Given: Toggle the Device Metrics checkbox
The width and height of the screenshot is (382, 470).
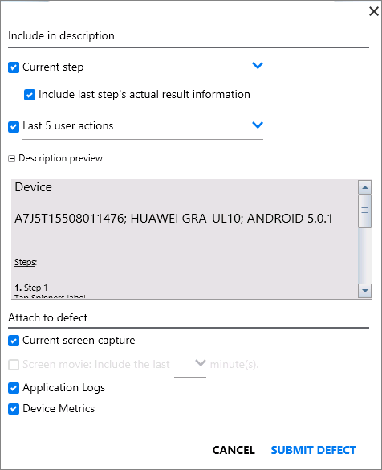Looking at the screenshot, I should click(14, 409).
